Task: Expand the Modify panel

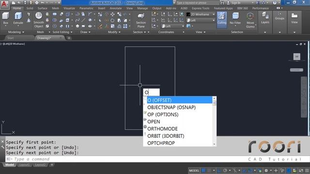Action: click(x=114, y=32)
